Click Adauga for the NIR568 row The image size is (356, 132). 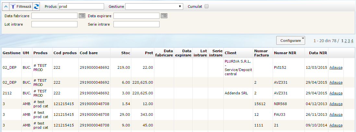coord(336,104)
